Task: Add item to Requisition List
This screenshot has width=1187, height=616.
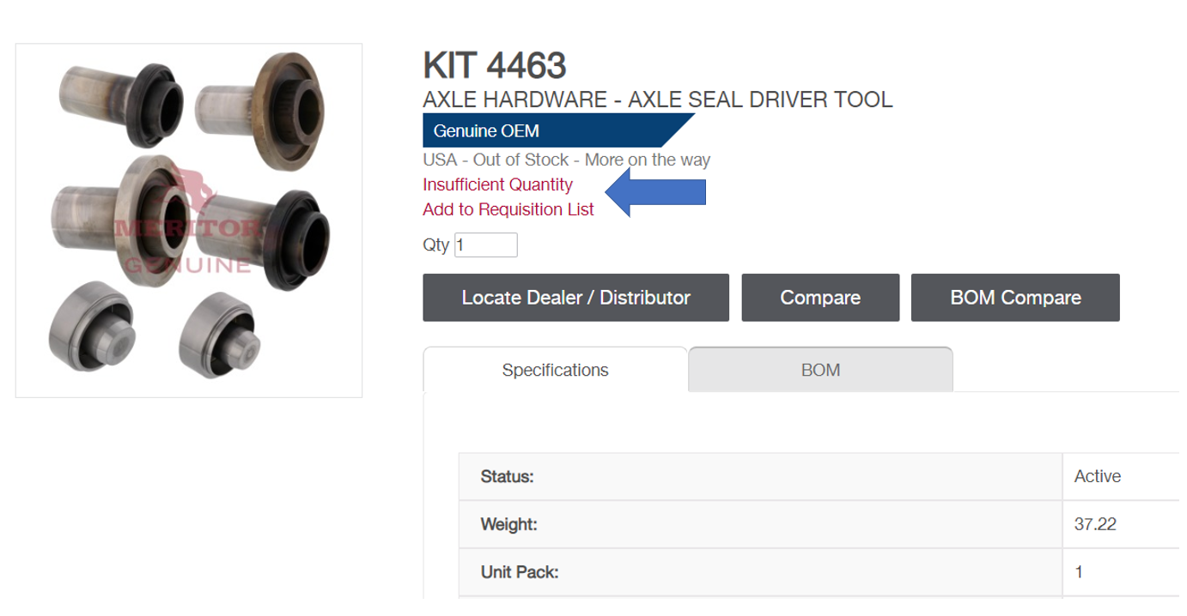Action: click(508, 209)
